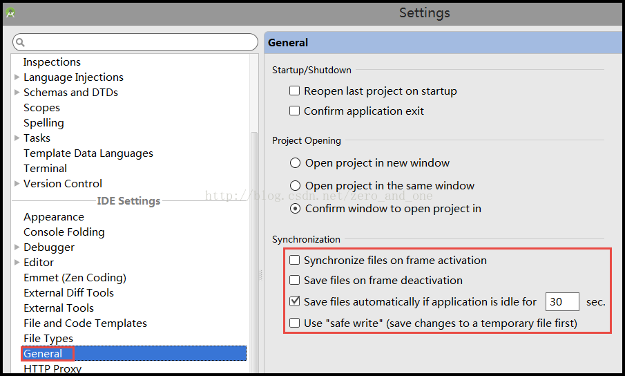
Task: Enable Save files on frame deactivation
Action: 295,280
